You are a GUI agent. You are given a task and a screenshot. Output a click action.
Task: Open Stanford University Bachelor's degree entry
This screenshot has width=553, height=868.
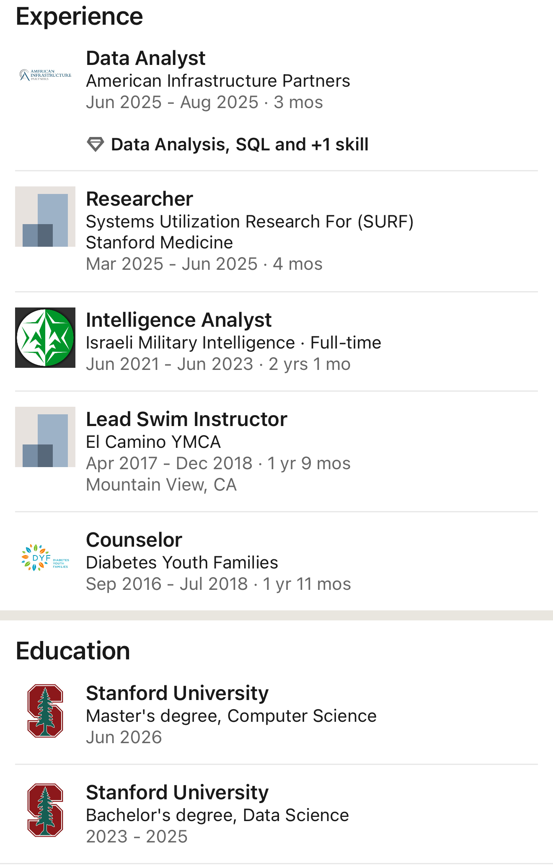click(276, 814)
